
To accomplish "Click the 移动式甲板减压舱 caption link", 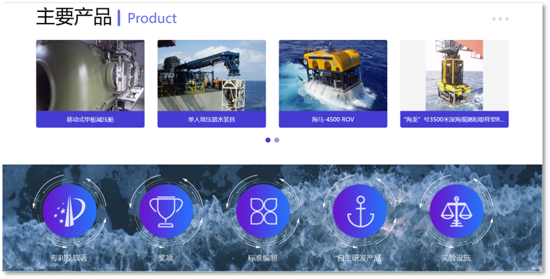I will point(90,120).
